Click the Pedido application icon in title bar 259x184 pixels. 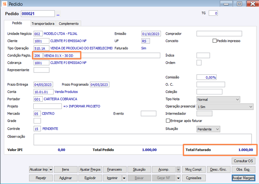pyautogui.click(x=5, y=4)
